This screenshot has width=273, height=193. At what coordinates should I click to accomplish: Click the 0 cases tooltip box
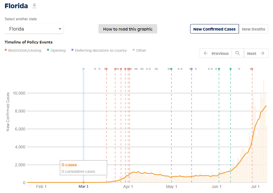83,167
